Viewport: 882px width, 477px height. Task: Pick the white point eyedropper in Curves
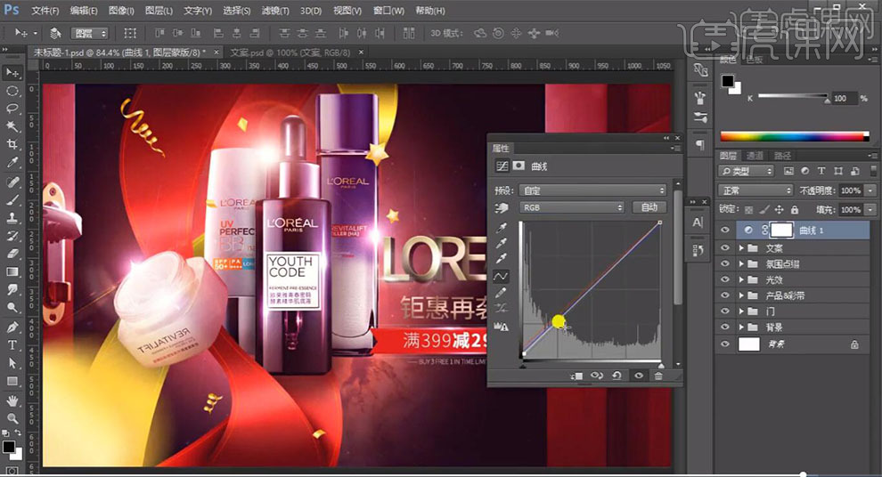[501, 259]
